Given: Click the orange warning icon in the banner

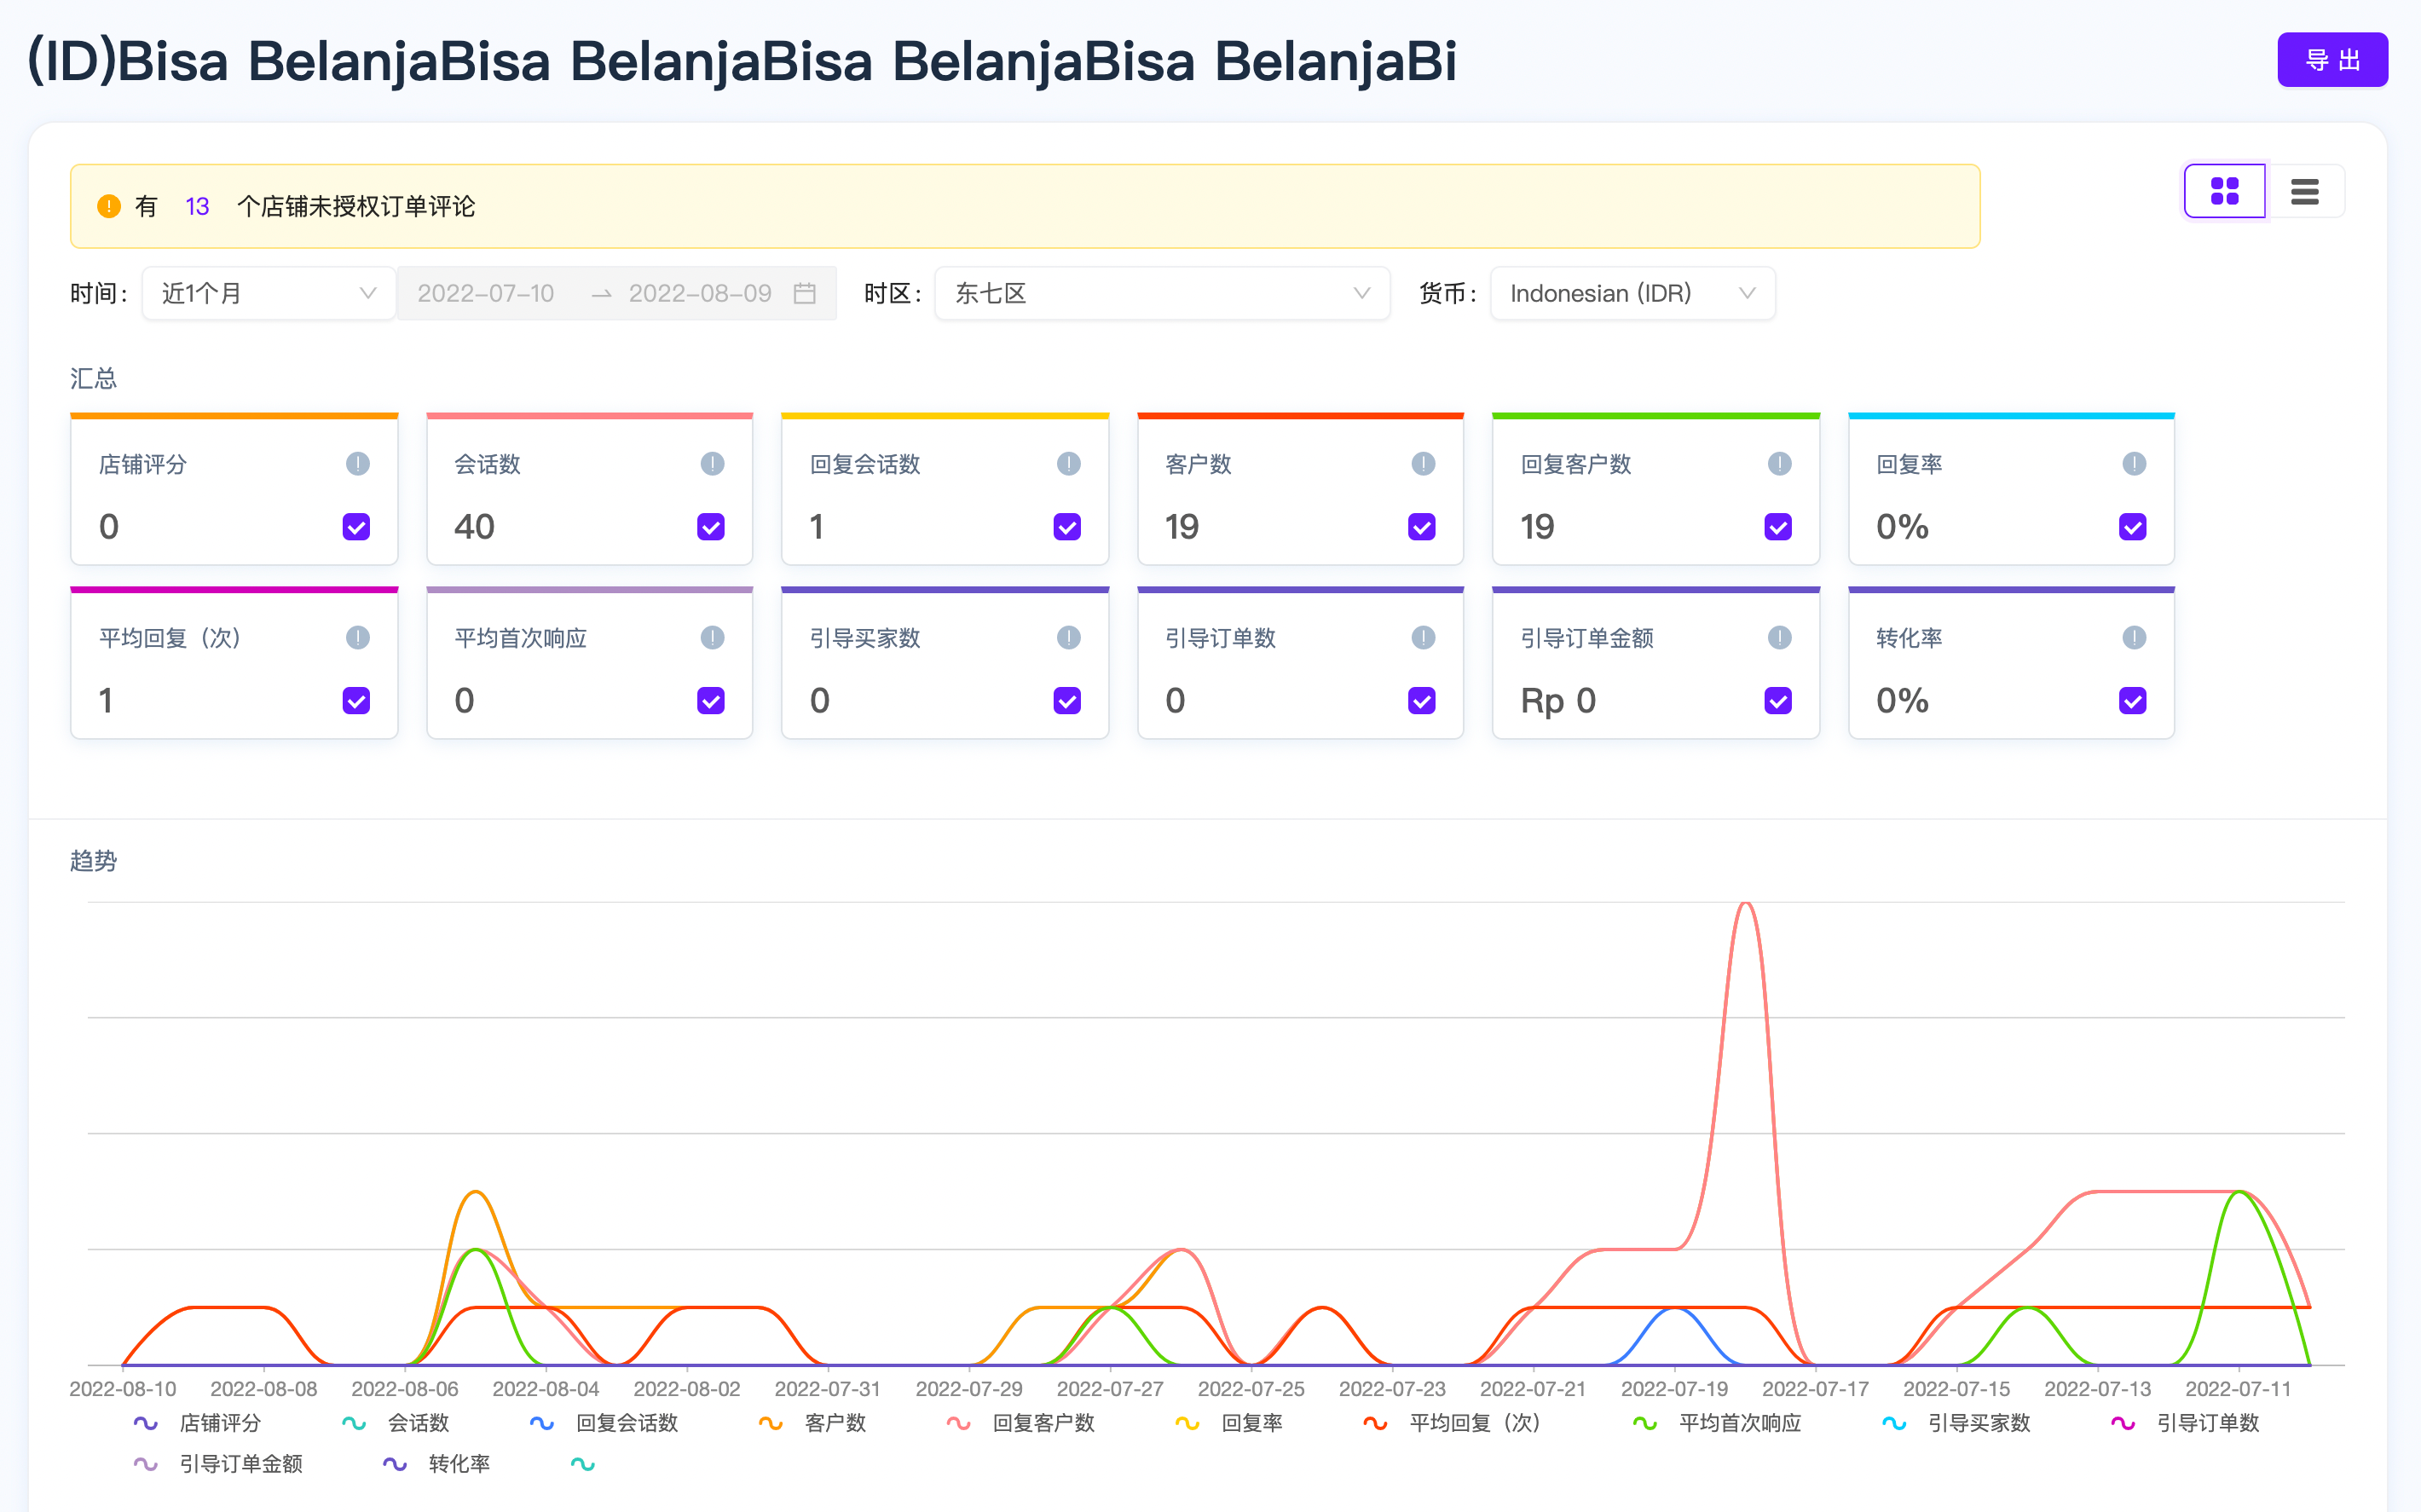Looking at the screenshot, I should 109,206.
